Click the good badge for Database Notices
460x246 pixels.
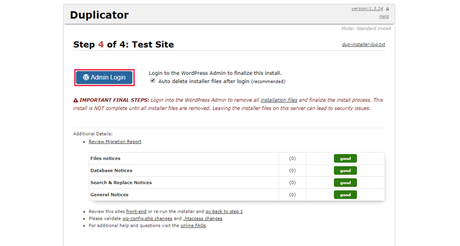tap(345, 170)
